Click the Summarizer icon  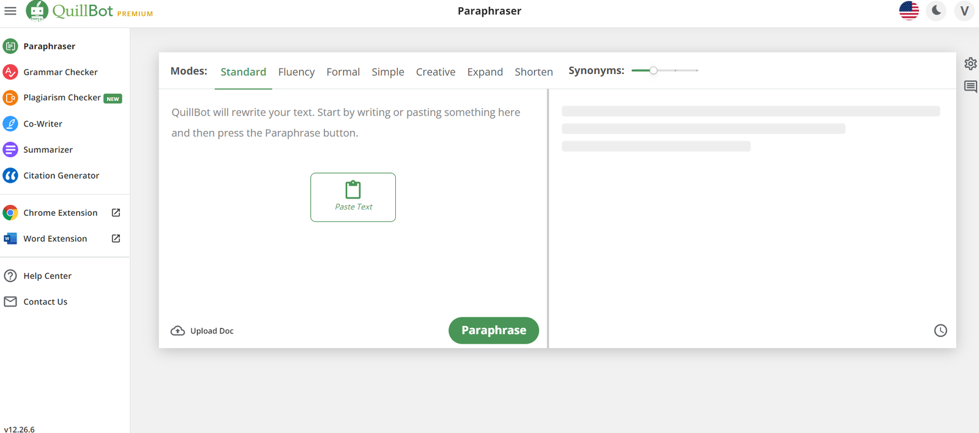pos(10,149)
